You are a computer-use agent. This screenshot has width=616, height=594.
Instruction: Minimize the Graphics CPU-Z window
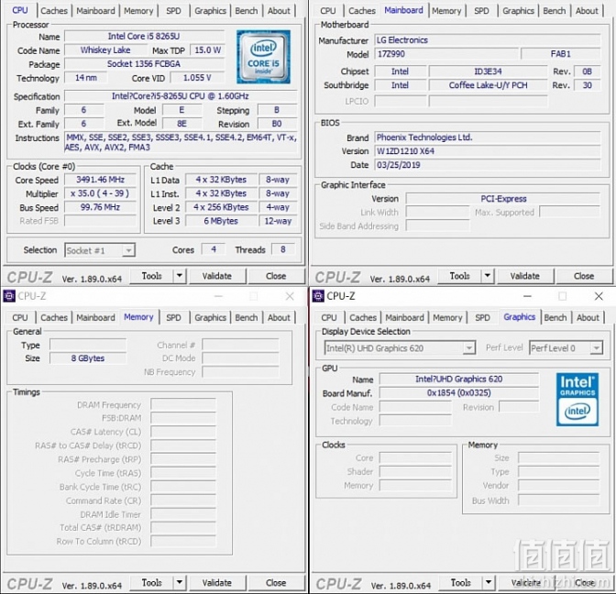pyautogui.click(x=527, y=296)
